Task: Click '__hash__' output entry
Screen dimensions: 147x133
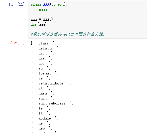Action: click(43, 93)
